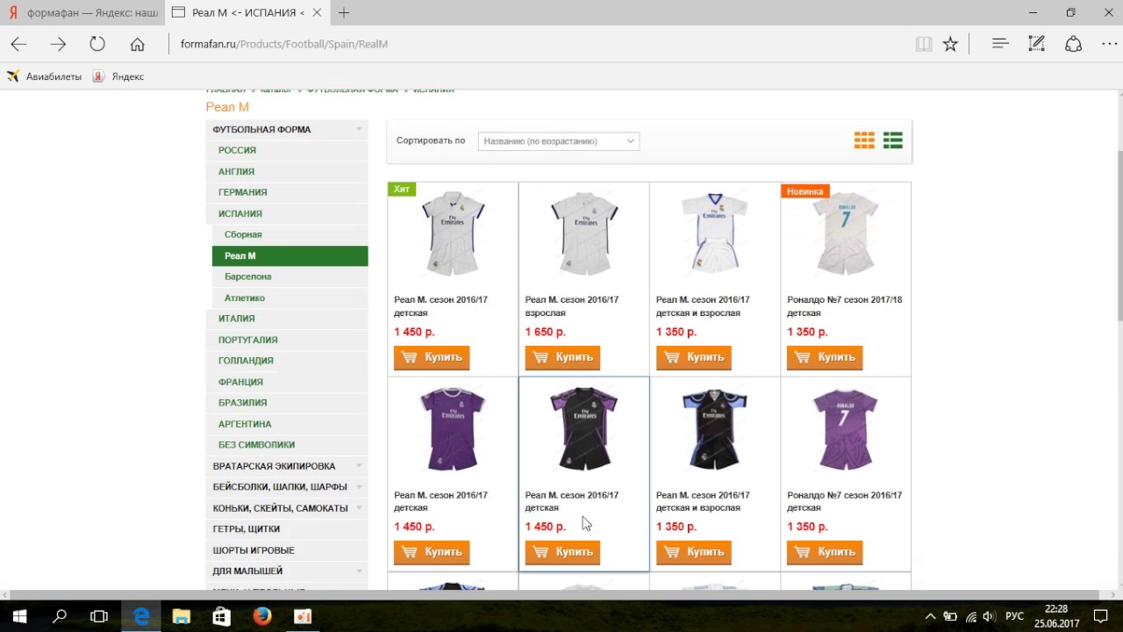
Task: Open the Wi-Fi network panel
Action: 969,616
